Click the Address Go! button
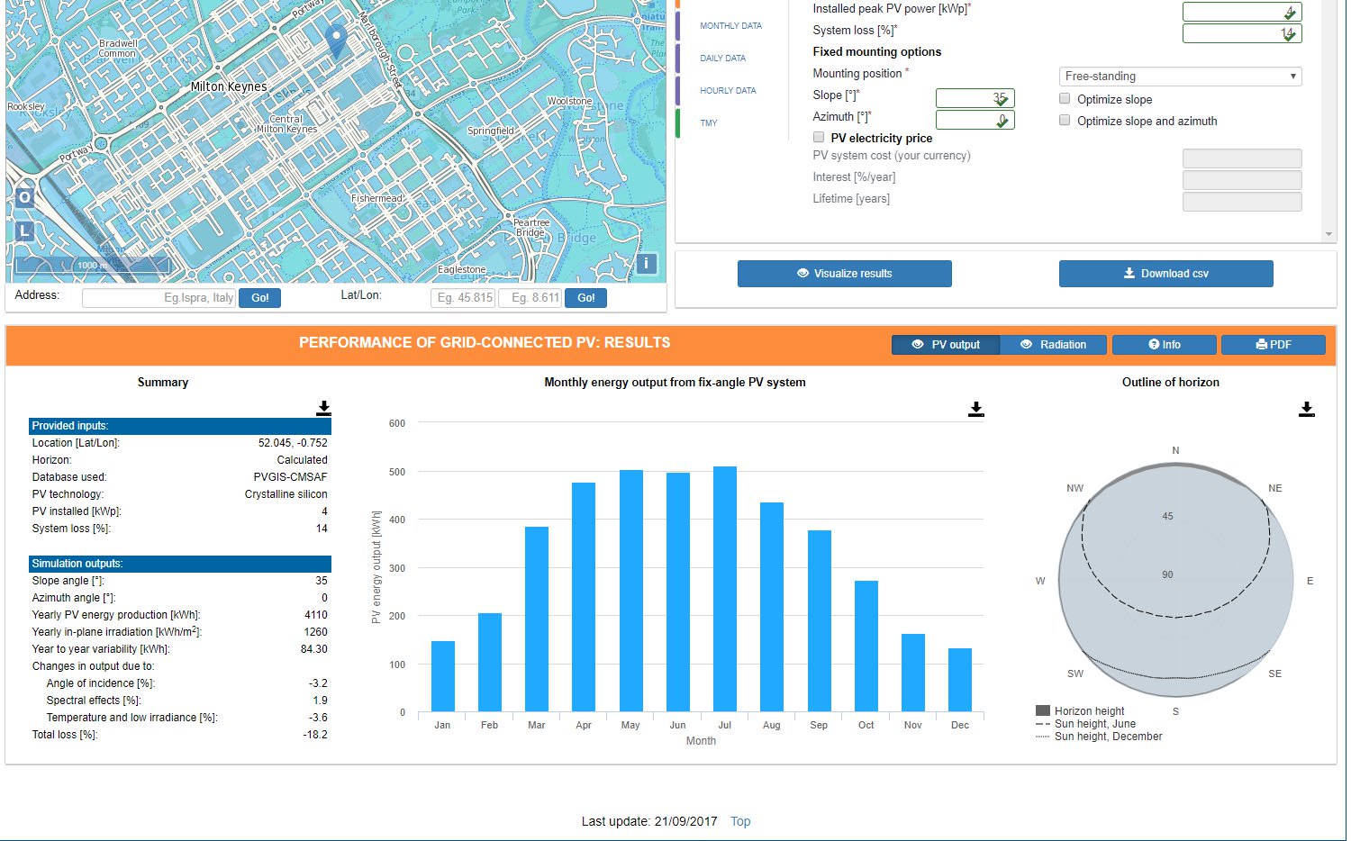The image size is (1351, 841). point(260,298)
